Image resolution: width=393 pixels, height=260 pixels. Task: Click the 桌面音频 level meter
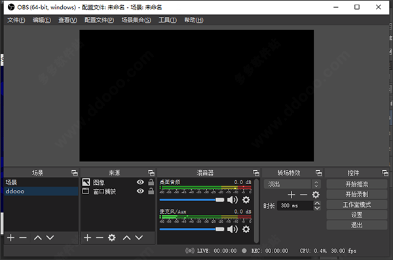click(205, 187)
